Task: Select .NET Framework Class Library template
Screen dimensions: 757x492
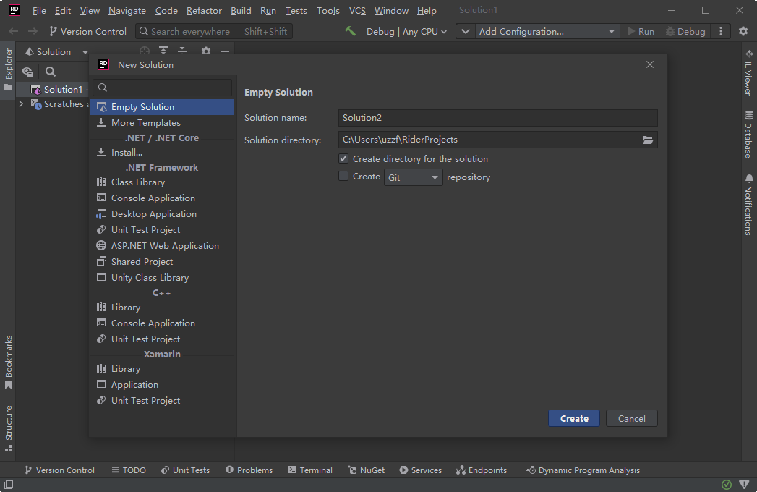Action: tap(162, 182)
